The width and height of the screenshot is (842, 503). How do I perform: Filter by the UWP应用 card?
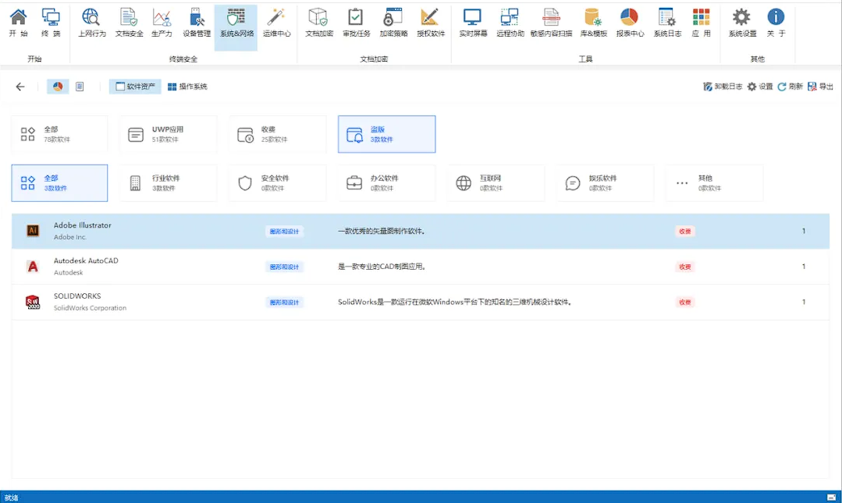(169, 134)
